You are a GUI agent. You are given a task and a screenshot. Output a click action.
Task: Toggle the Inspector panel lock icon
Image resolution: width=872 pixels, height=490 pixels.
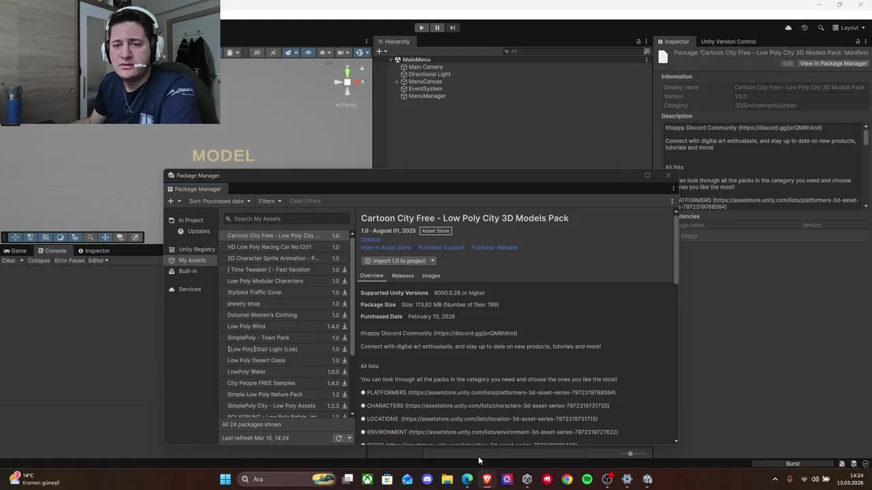[x=858, y=42]
